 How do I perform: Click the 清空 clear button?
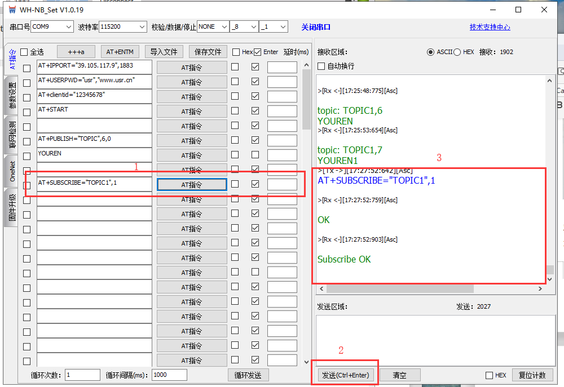point(399,375)
